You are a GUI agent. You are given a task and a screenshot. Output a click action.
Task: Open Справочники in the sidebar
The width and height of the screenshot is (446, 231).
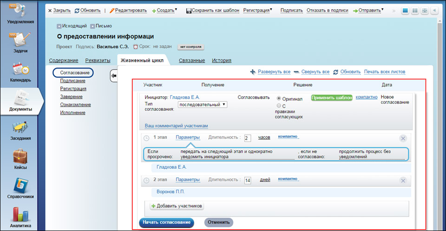tap(20, 188)
